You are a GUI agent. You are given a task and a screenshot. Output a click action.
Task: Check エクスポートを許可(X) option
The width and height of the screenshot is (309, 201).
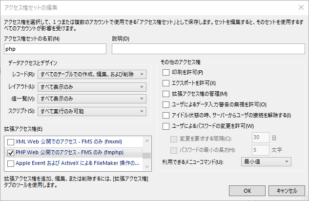[x=166, y=83]
